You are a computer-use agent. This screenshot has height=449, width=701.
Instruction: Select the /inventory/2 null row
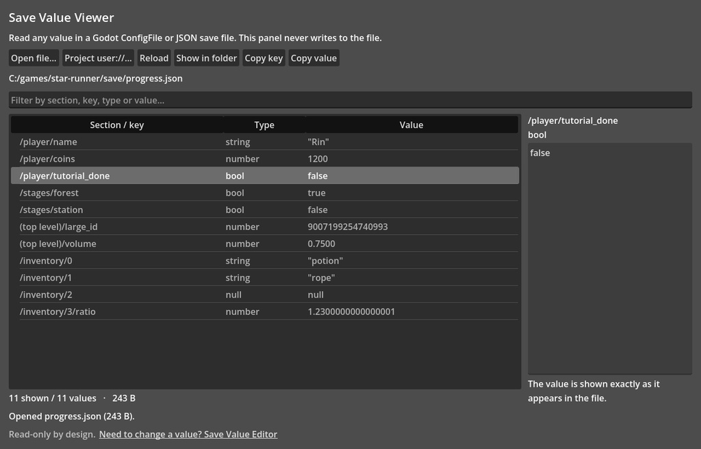(265, 295)
